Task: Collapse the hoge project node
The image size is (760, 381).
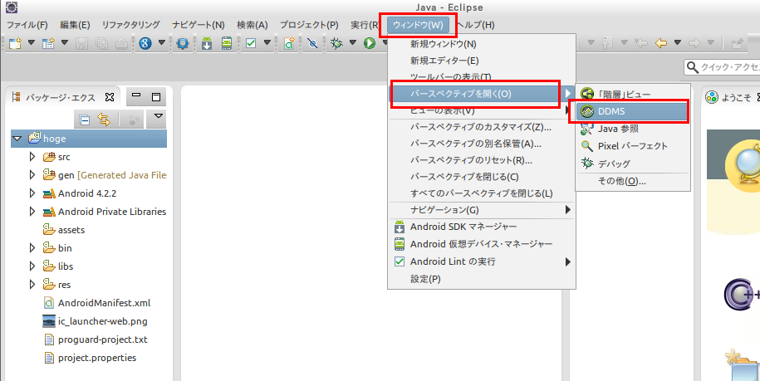Action: tap(17, 139)
